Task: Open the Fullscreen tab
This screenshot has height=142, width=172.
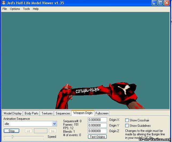Action: click(102, 113)
